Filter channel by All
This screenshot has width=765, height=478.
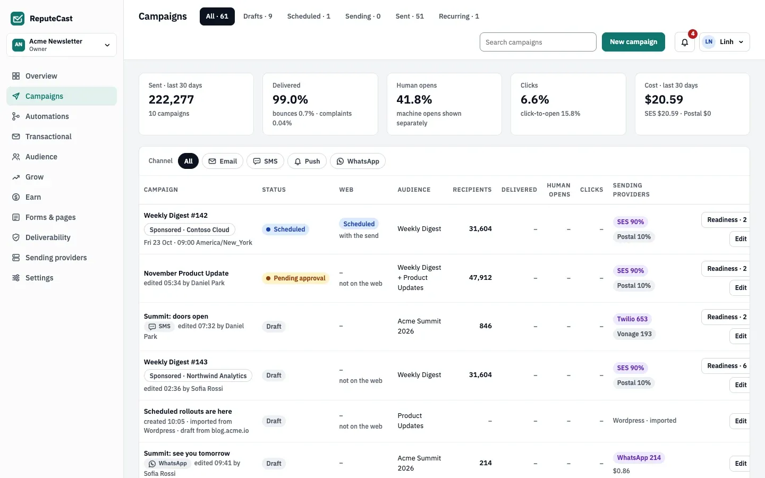[x=188, y=161]
